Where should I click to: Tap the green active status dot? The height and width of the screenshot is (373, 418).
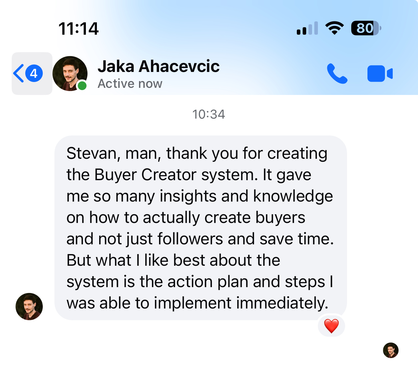(82, 86)
